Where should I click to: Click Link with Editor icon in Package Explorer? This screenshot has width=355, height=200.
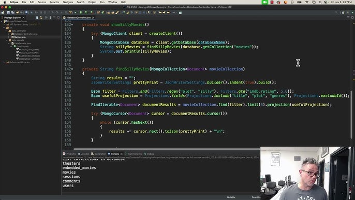pos(41,18)
